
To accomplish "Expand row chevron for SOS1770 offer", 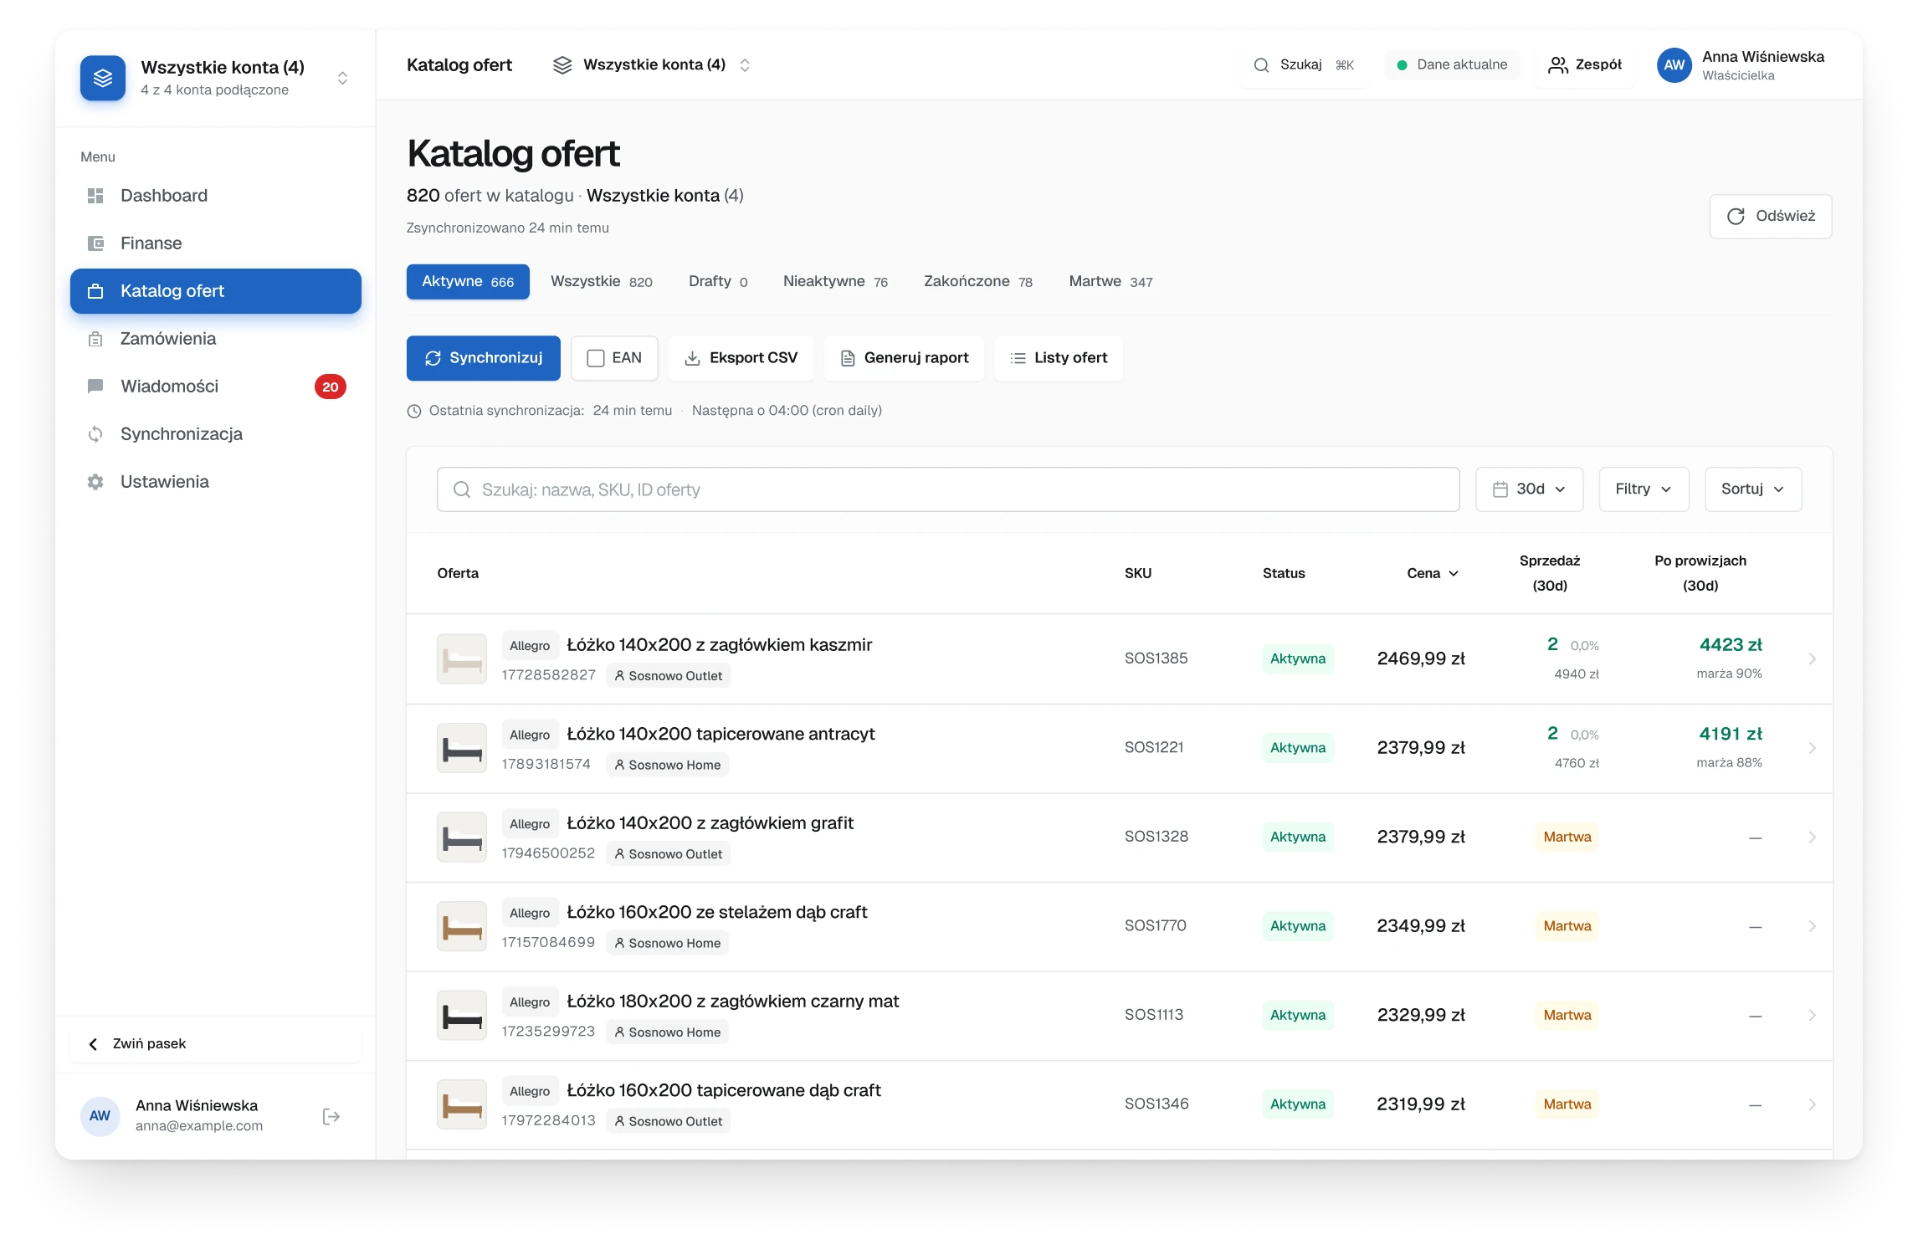I will coord(1812,926).
